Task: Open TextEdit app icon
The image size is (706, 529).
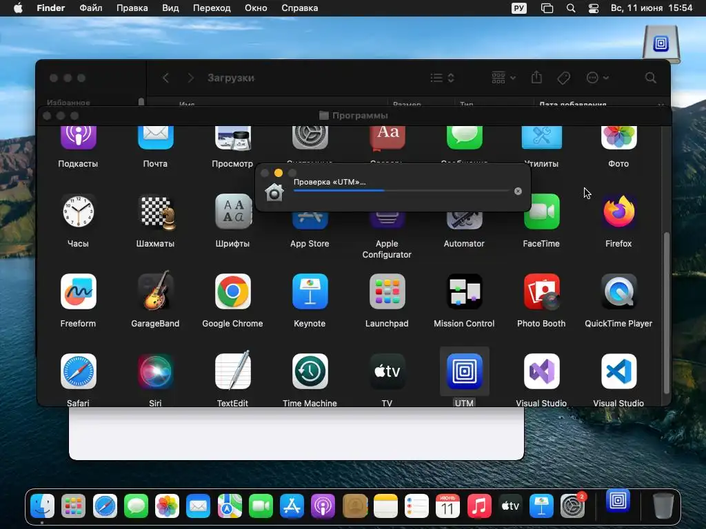Action: click(x=232, y=371)
